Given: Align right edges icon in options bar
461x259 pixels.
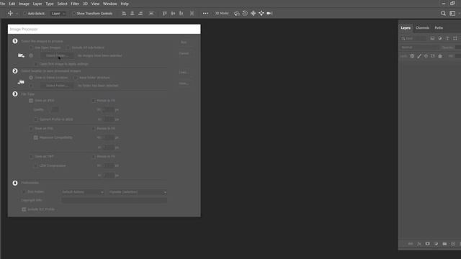Looking at the screenshot, I should point(140,13).
